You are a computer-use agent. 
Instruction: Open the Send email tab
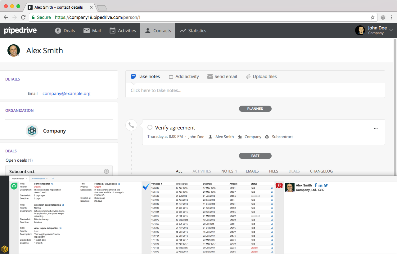(222, 77)
